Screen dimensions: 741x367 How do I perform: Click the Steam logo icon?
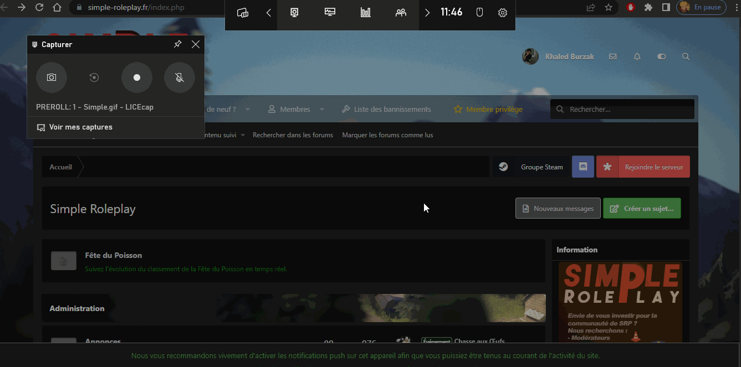point(503,167)
